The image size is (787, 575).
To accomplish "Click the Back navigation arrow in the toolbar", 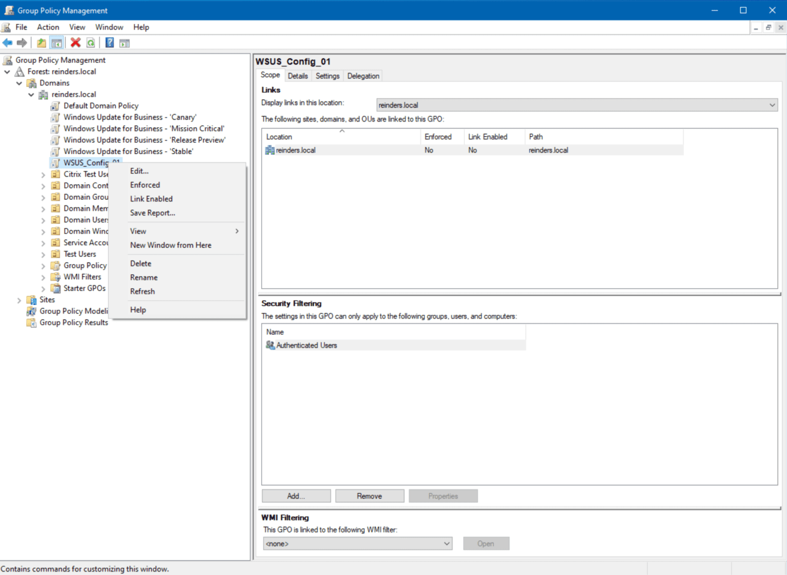I will click(x=7, y=43).
